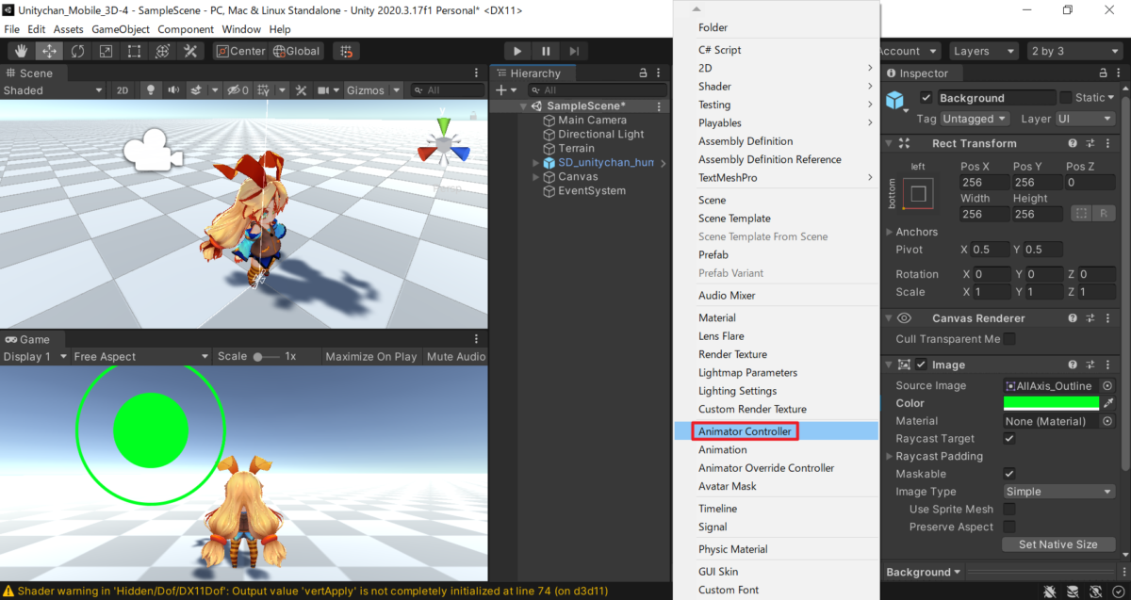Toggle scene lighting bulb icon

(x=150, y=90)
